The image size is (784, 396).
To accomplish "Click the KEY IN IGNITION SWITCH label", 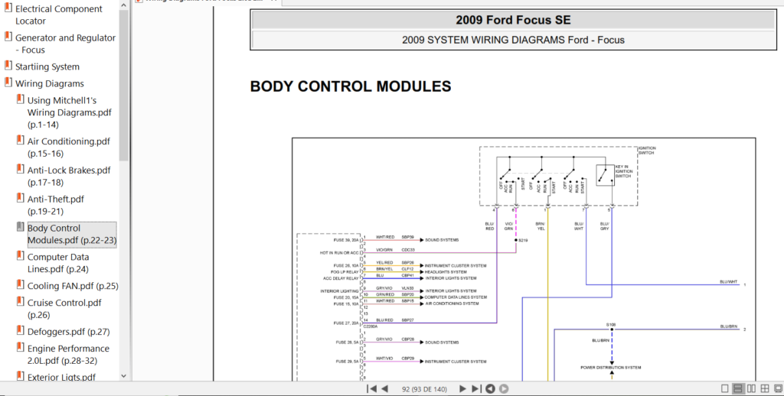I will tap(623, 171).
